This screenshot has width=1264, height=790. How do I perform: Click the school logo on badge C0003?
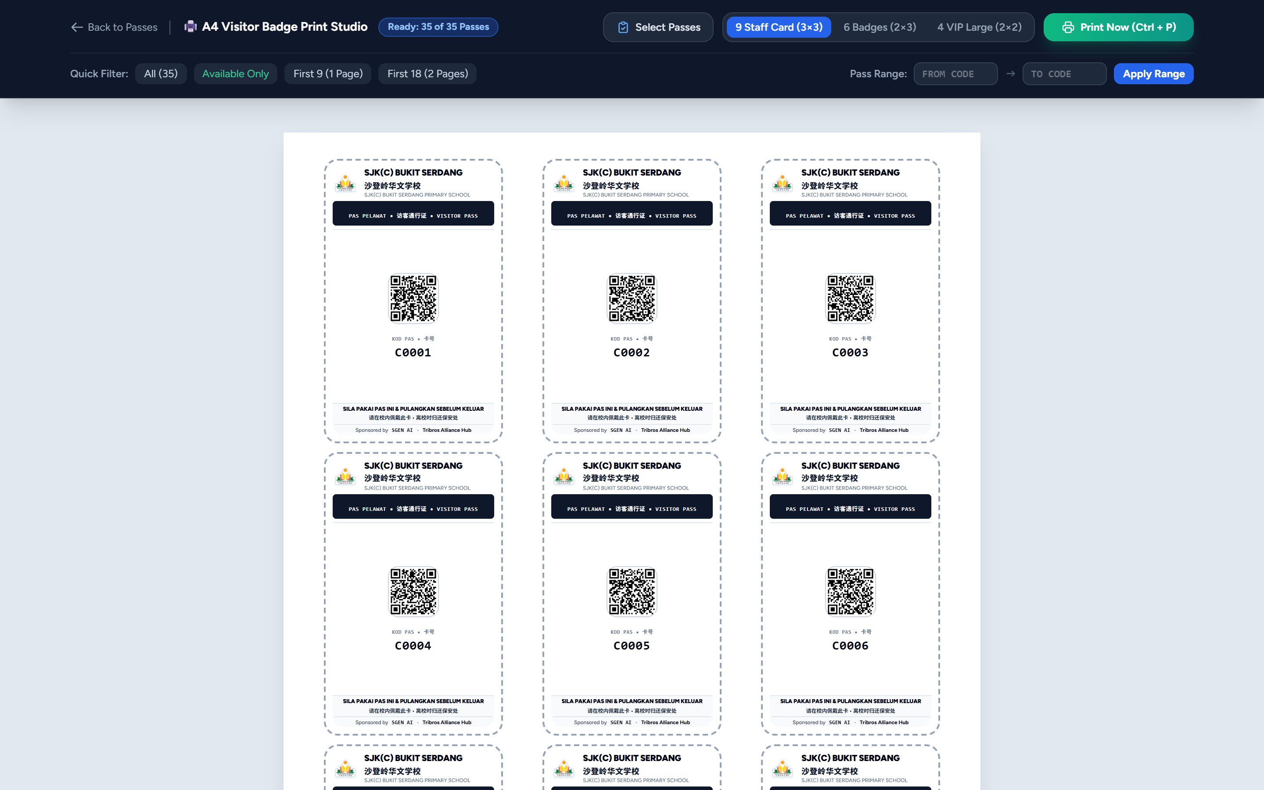pos(783,183)
